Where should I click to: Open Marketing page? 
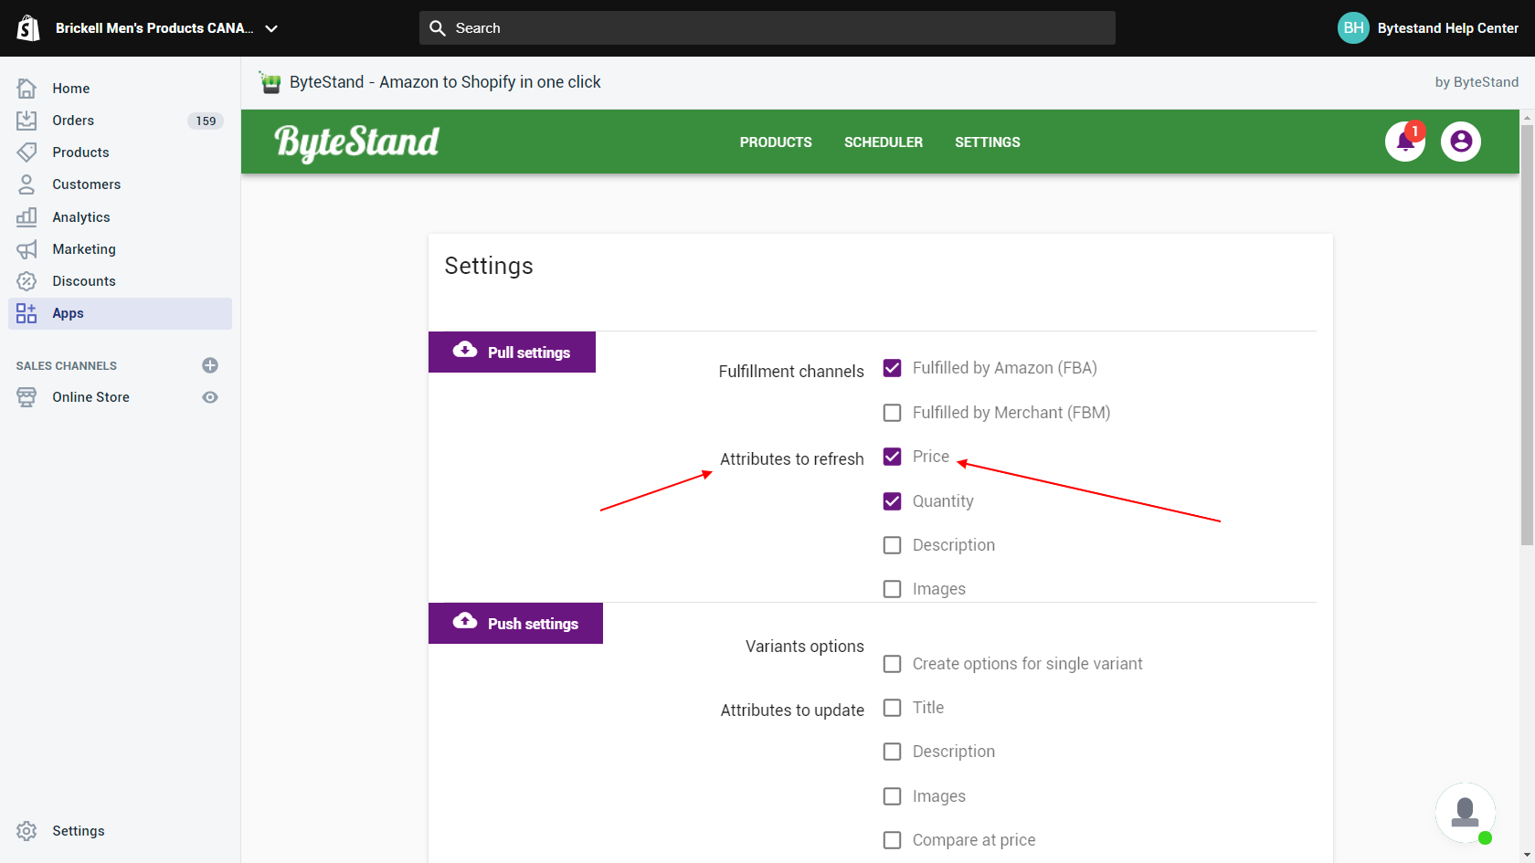click(84, 249)
